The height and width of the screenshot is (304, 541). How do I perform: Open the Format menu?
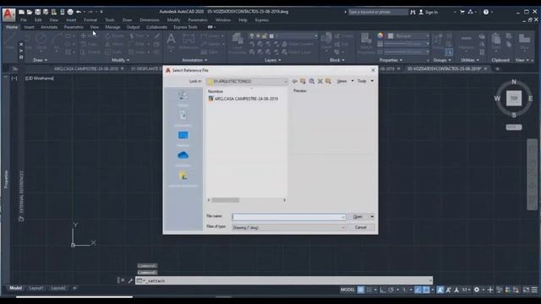click(90, 20)
